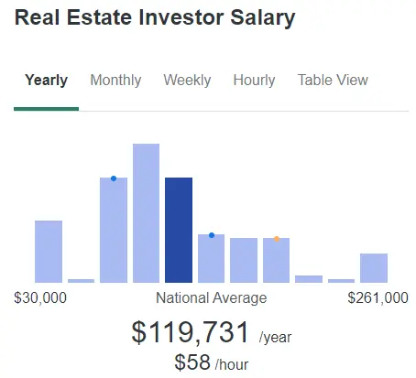416x378 pixels.
Task: Click the orange dot on the bar
Action: 277,239
